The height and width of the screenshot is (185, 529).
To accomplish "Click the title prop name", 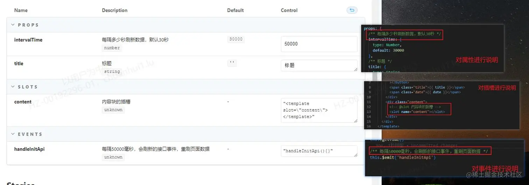I will click(19, 64).
